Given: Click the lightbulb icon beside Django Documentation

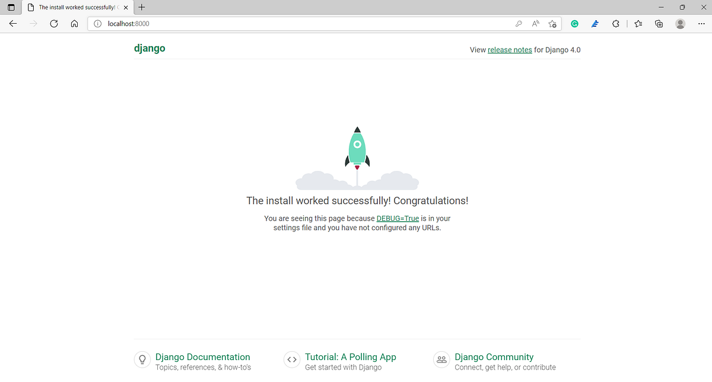Looking at the screenshot, I should [142, 359].
